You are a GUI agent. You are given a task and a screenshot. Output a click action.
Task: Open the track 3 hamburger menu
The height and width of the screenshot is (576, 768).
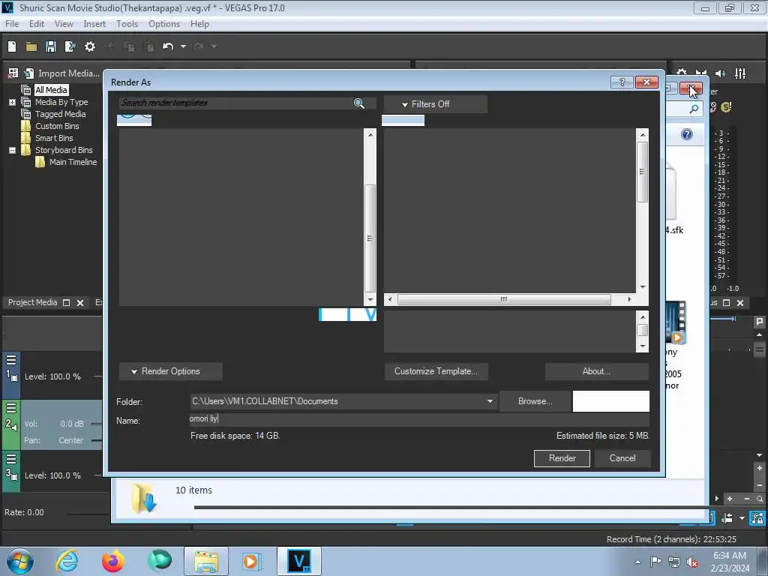11,459
